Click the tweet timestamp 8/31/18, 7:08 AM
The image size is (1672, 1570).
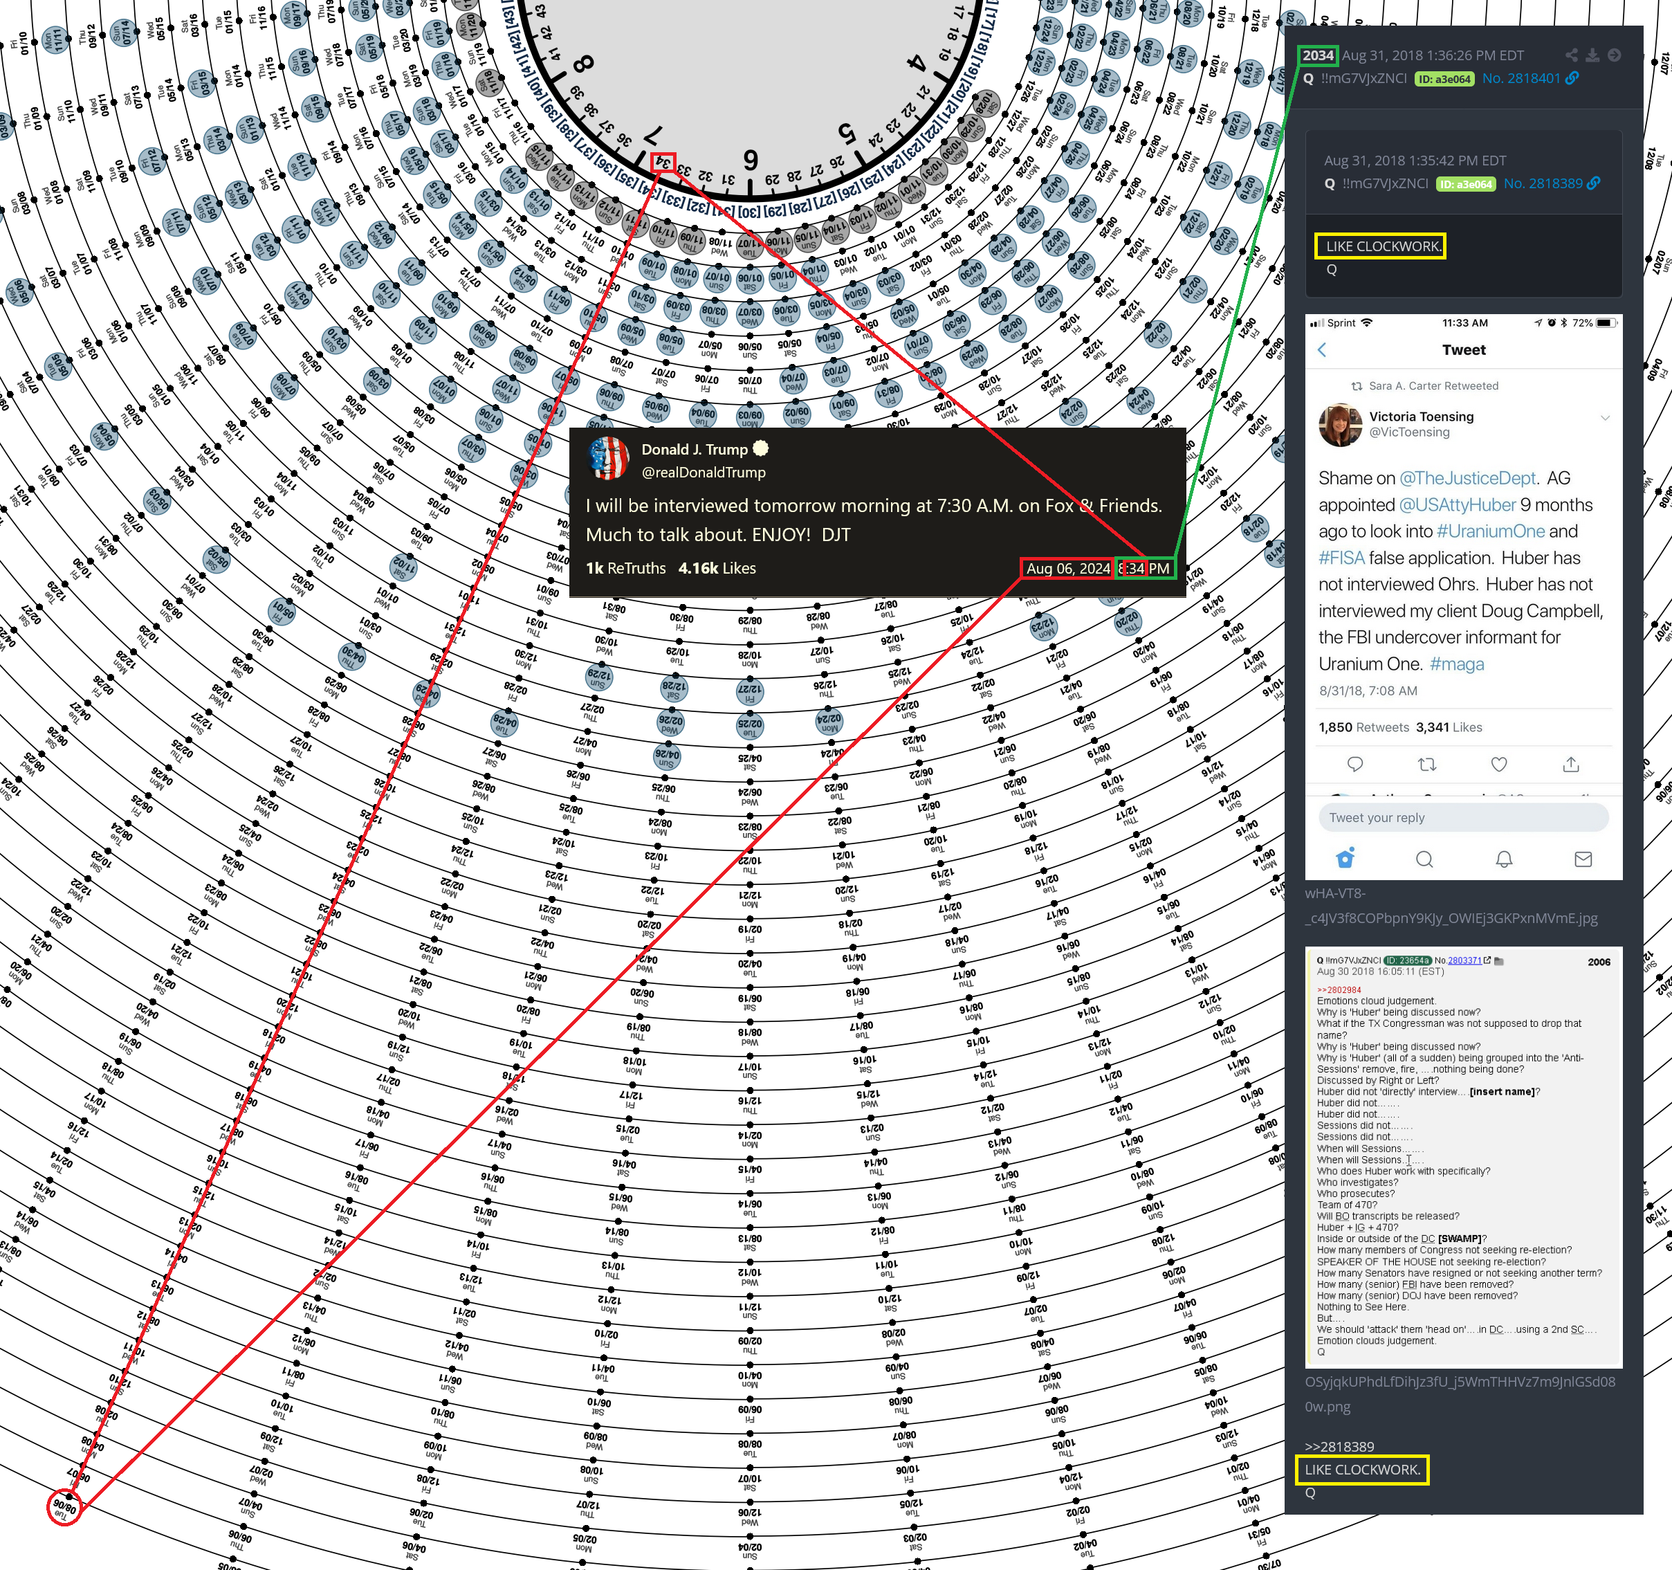1368,691
